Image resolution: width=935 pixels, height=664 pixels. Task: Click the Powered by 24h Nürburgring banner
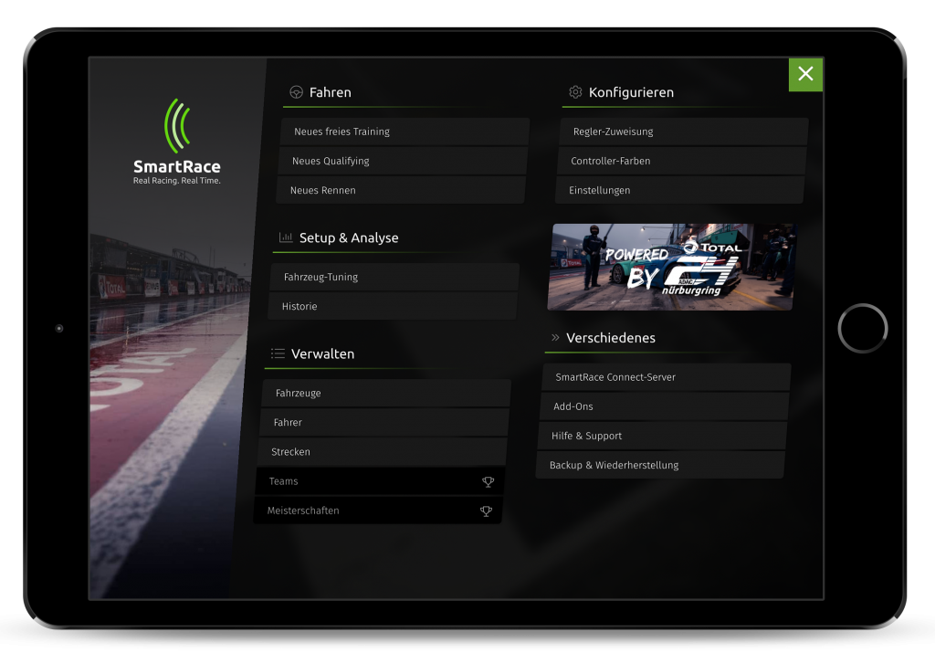(671, 267)
